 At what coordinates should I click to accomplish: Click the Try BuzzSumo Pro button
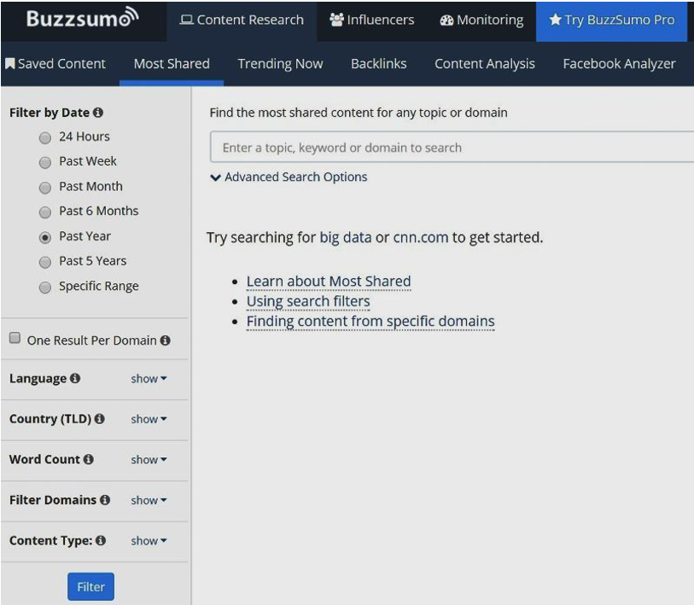pos(612,21)
